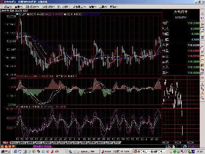Open the PSY indicator tab
Image resolution: width=205 pixels, height=154 pixels.
[x=117, y=143]
